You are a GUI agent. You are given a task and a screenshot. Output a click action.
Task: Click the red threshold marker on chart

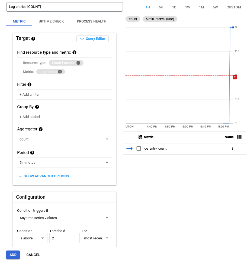(x=235, y=77)
